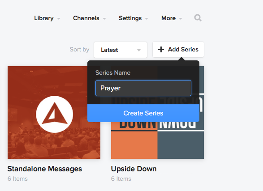Click the Upside Down title
The image size is (263, 191).
click(134, 169)
